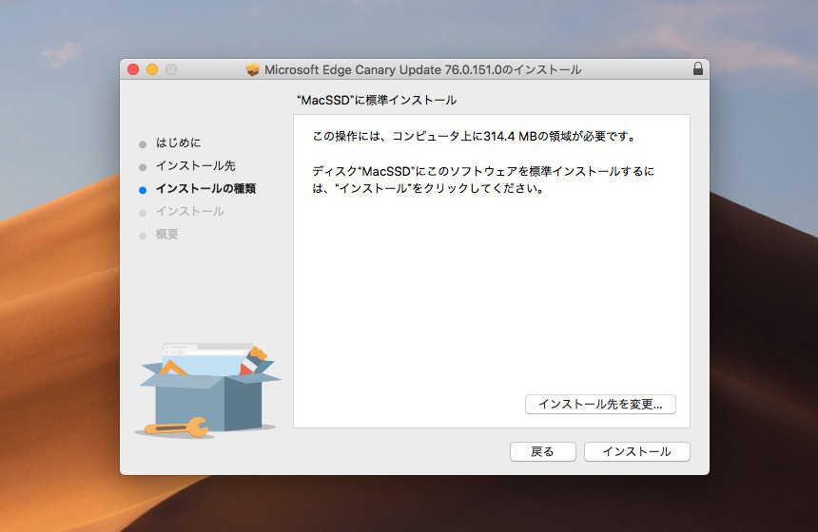Select the 概要 step in sidebar

coord(167,235)
